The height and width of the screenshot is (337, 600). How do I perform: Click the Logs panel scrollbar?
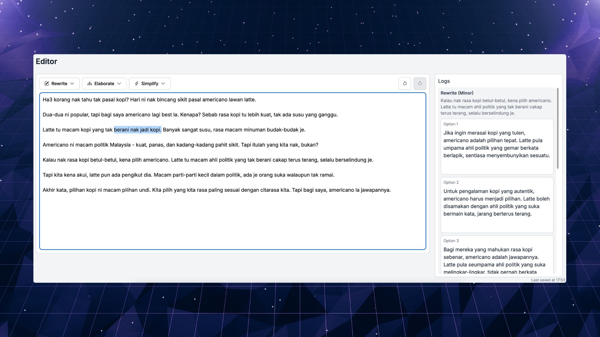coord(558,129)
